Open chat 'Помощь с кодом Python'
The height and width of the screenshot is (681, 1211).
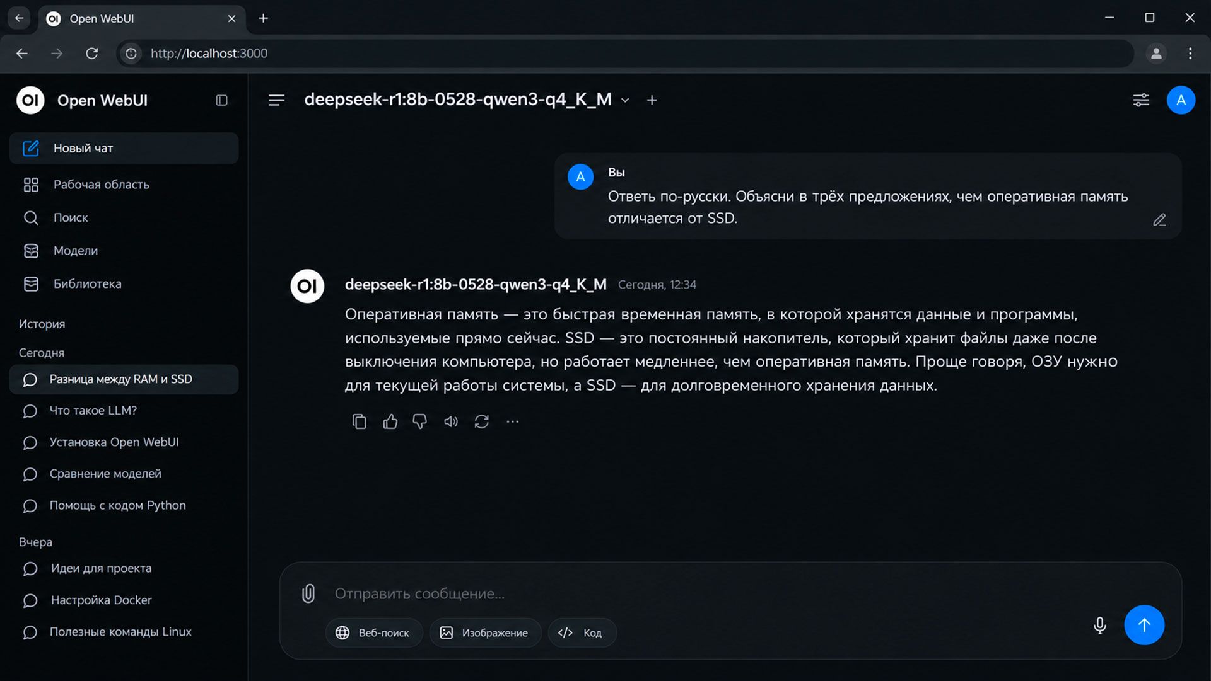pyautogui.click(x=124, y=505)
